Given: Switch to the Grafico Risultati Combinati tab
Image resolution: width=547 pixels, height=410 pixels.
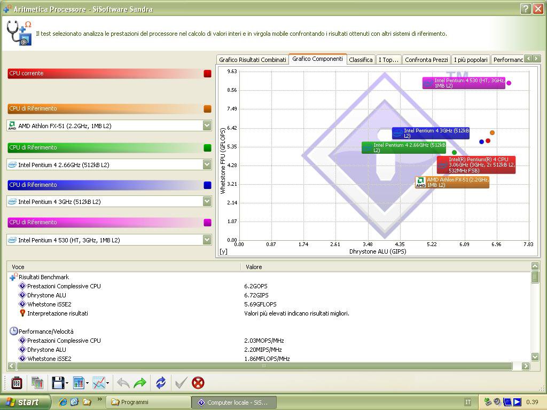Looking at the screenshot, I should pyautogui.click(x=252, y=60).
